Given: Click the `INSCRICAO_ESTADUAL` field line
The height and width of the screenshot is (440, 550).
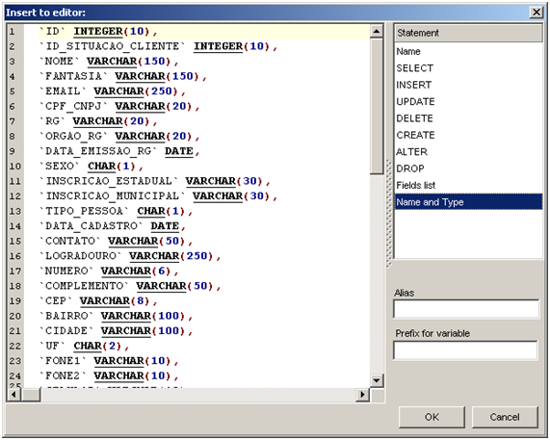Looking at the screenshot, I should point(154,181).
